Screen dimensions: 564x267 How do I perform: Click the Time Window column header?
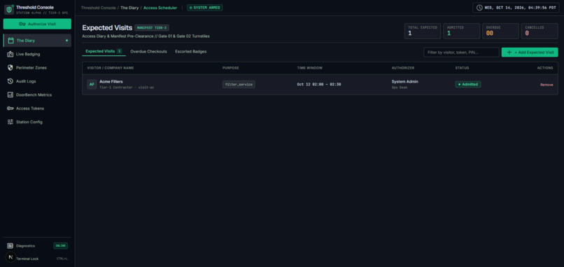(310, 68)
